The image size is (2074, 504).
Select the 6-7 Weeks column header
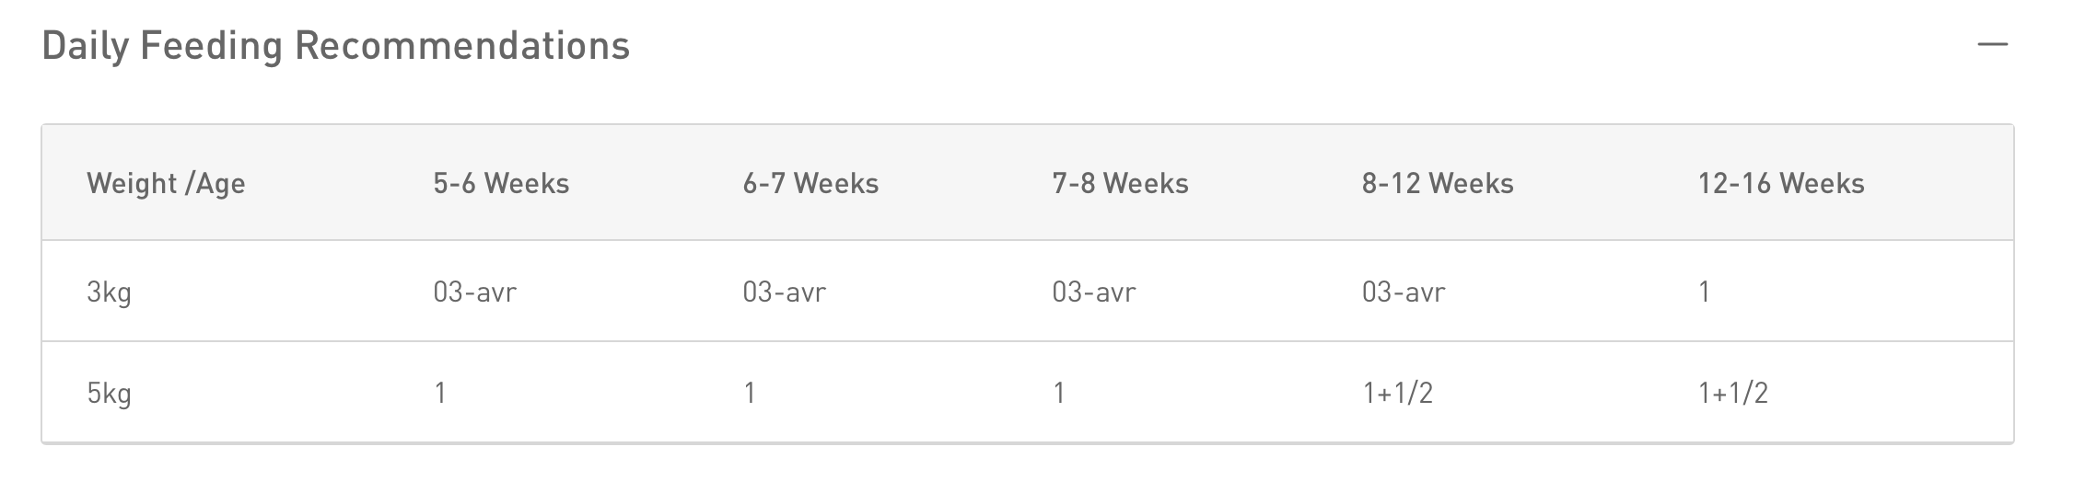pos(810,184)
